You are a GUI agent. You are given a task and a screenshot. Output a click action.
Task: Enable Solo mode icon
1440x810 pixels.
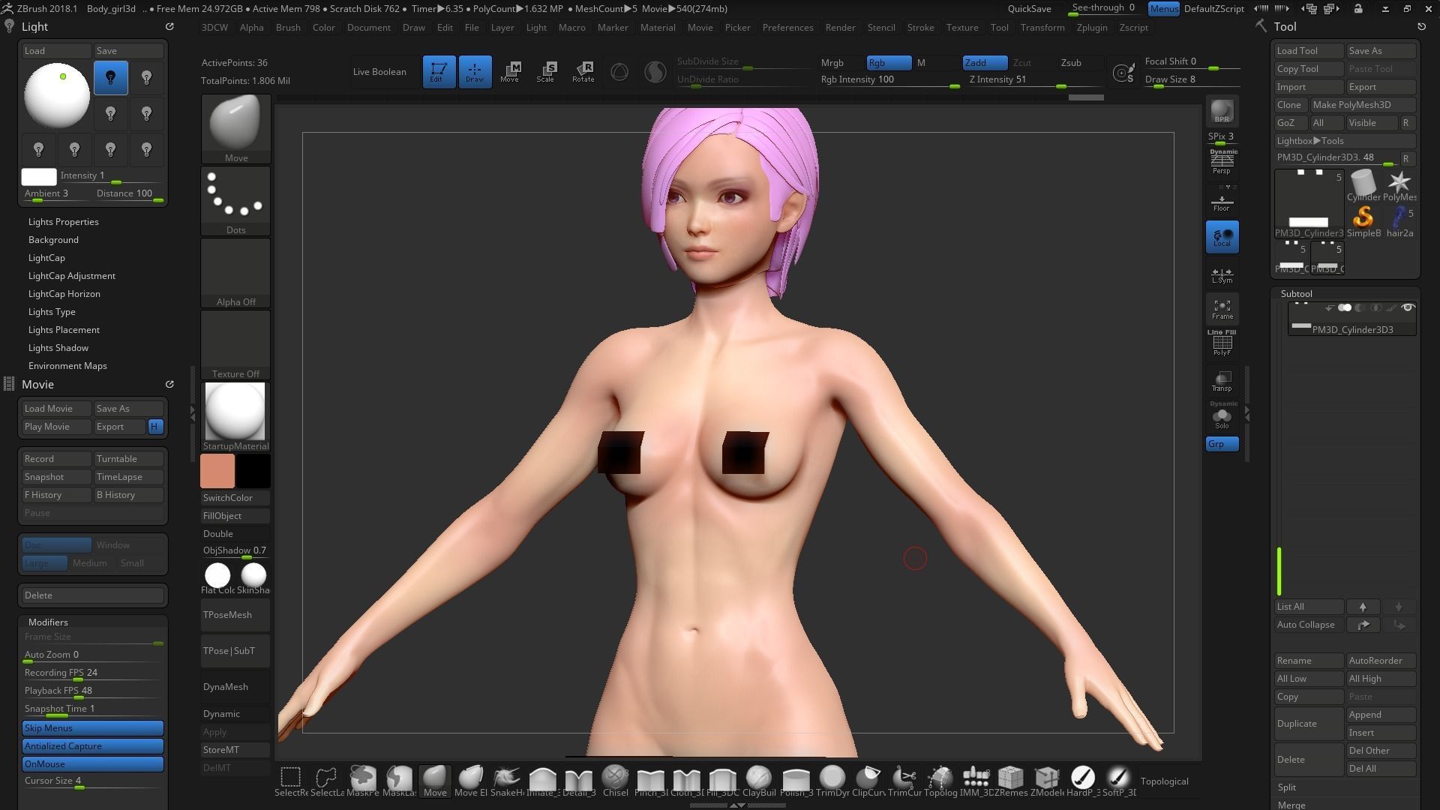1222,417
